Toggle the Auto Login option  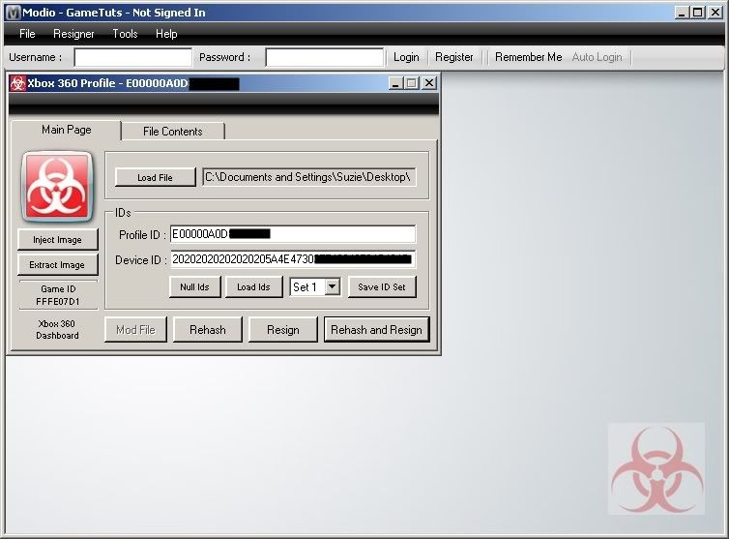(x=597, y=57)
